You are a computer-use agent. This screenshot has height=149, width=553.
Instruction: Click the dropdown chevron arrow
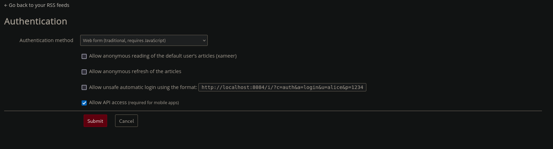(x=204, y=40)
